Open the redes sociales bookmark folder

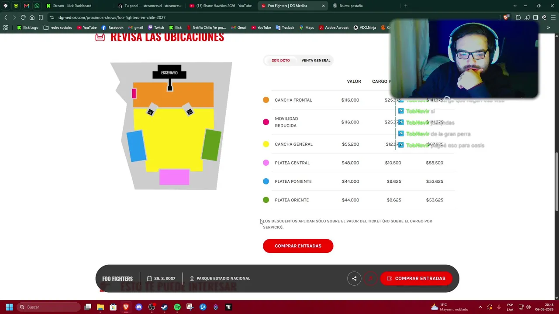(x=58, y=27)
